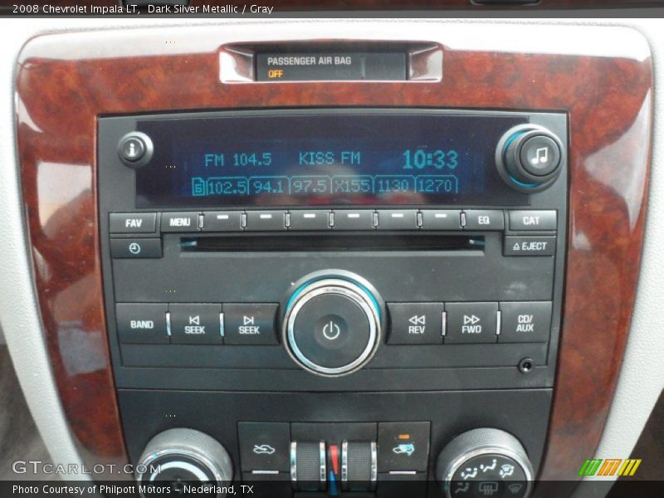Screen dimensions: 664x498
Task: Open the FAV favorites pages
Action: [x=133, y=222]
